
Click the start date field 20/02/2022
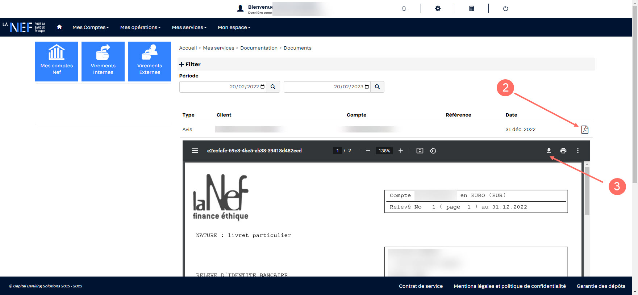[x=223, y=87]
